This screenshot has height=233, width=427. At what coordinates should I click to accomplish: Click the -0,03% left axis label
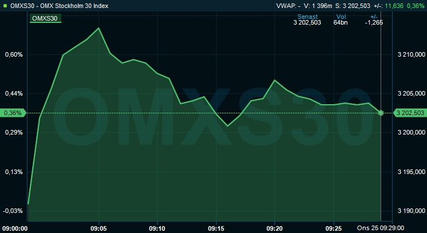pos(13,211)
